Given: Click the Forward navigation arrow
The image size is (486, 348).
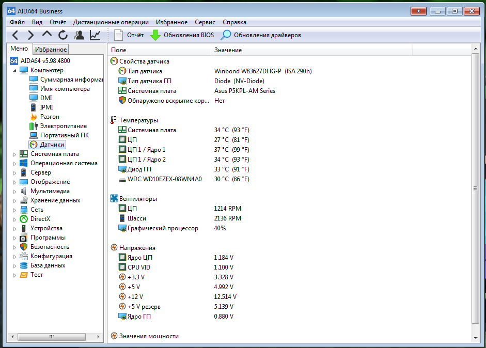Looking at the screenshot, I should [x=31, y=35].
